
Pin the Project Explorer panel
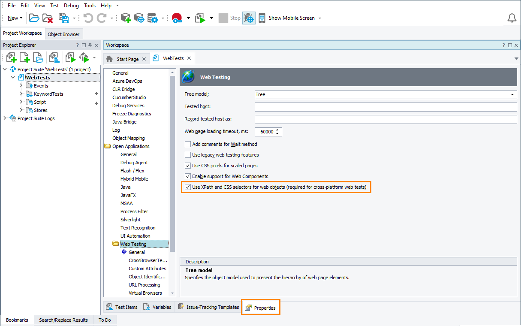click(x=90, y=45)
